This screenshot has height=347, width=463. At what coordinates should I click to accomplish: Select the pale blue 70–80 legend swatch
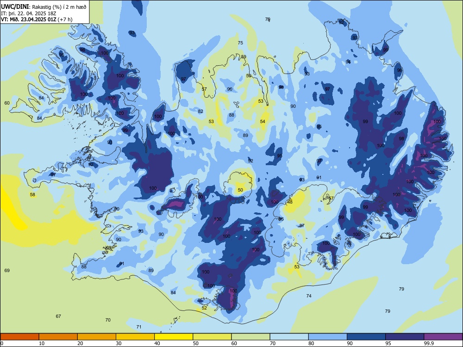click(289, 337)
